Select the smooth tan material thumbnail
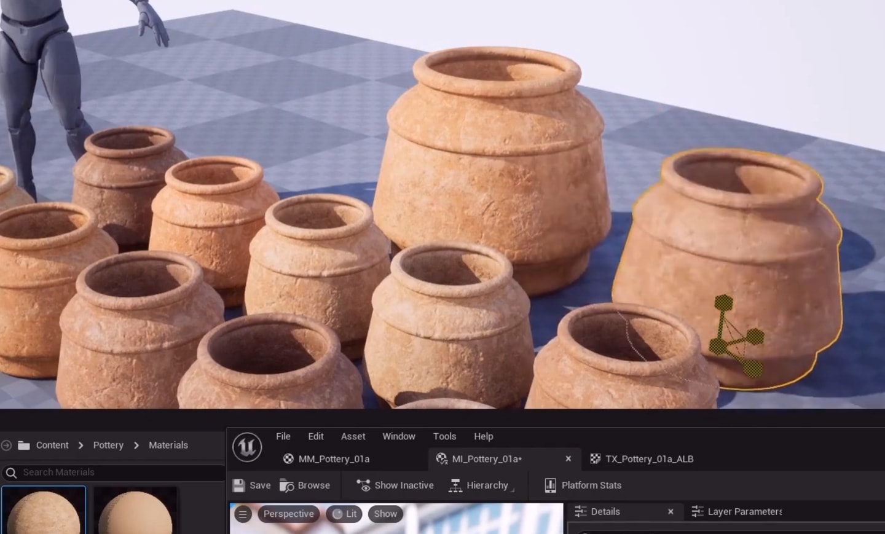 pos(136,511)
